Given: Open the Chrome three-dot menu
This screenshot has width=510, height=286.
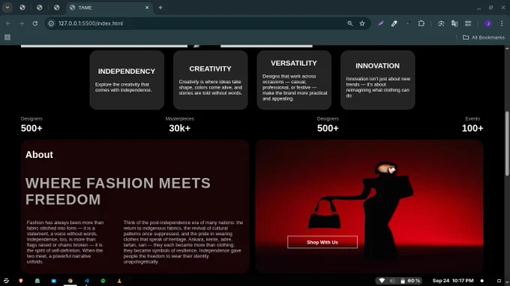Looking at the screenshot, I should 502,23.
